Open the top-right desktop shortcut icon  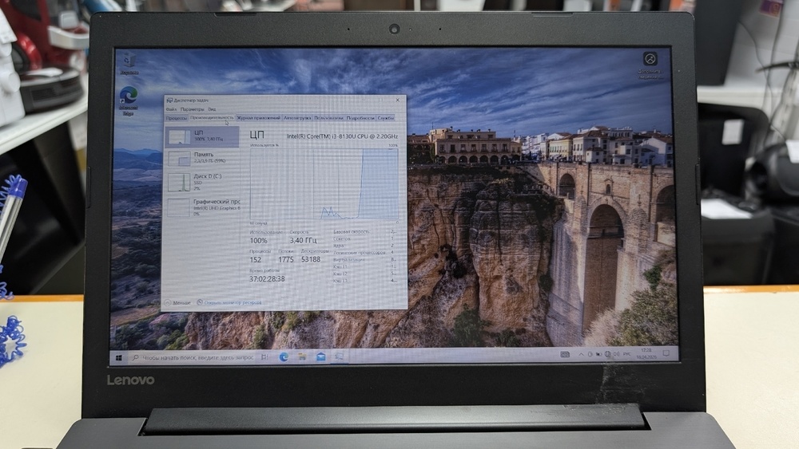point(650,65)
